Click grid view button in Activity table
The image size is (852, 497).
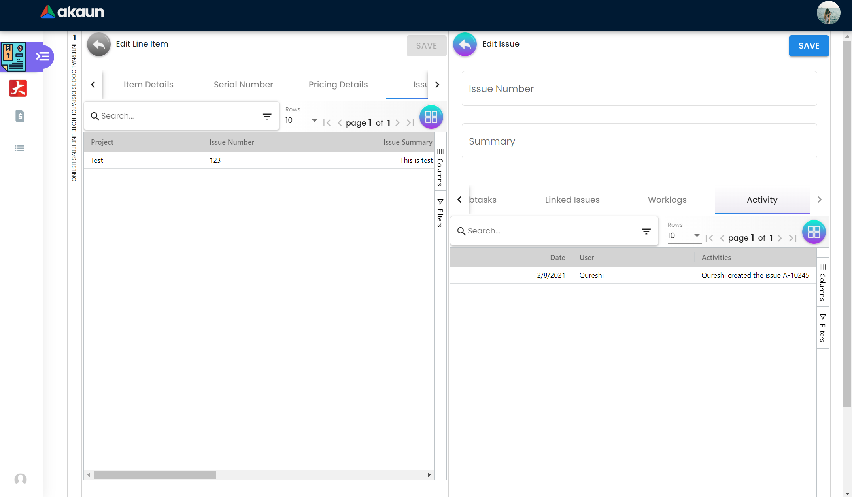click(813, 232)
